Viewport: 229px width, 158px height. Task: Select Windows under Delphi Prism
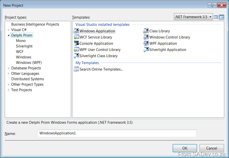coord(24,57)
